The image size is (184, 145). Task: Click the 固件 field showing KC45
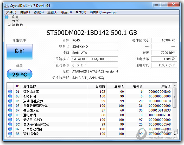94,40
